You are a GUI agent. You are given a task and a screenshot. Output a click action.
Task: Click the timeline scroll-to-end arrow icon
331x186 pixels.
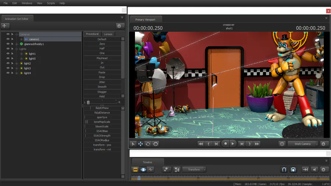[x=305, y=169]
